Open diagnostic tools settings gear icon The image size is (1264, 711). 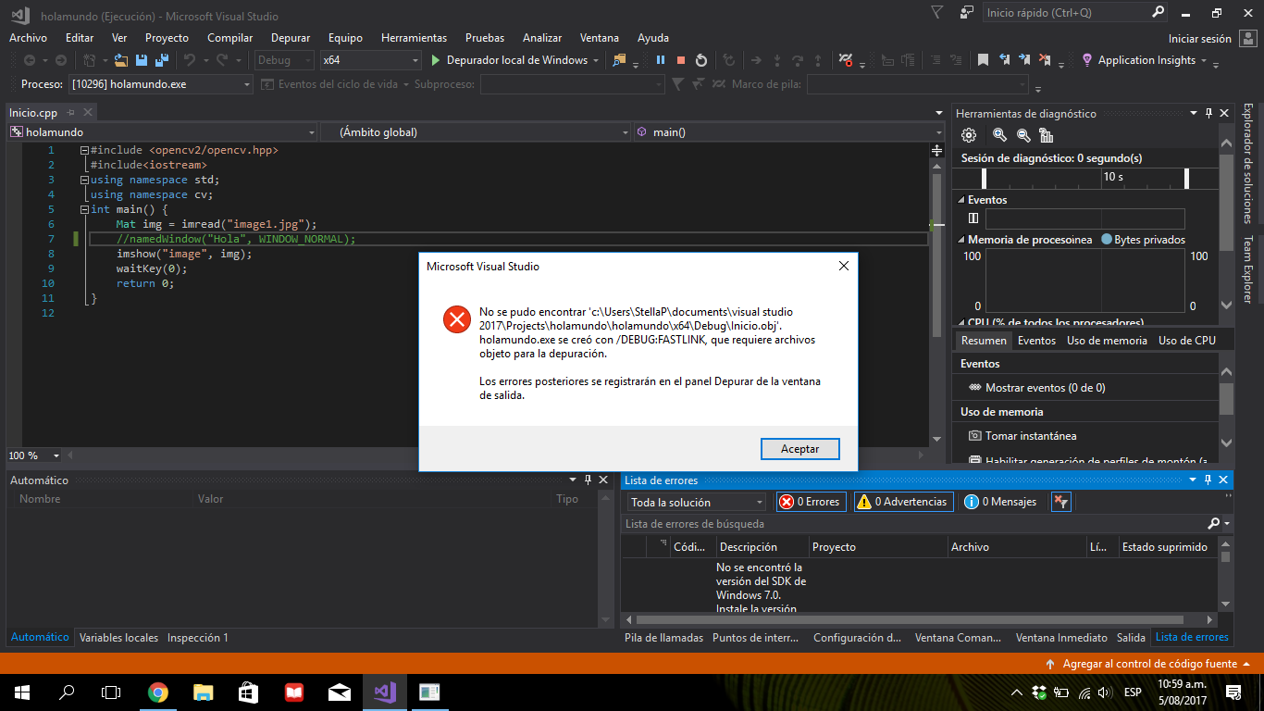point(969,135)
